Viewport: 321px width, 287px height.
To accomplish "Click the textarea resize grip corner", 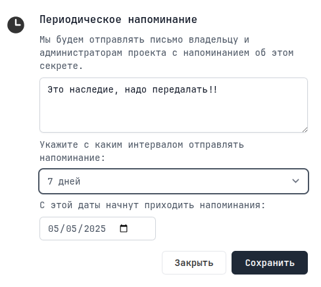I will pos(305,129).
